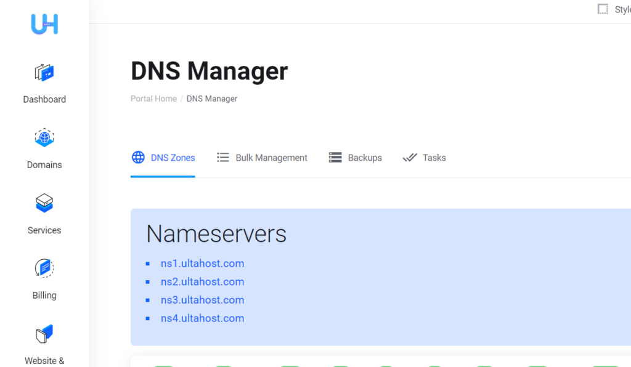The image size is (631, 367).
Task: Click the Billing invoice icon in the sidebar
Action: tap(44, 268)
